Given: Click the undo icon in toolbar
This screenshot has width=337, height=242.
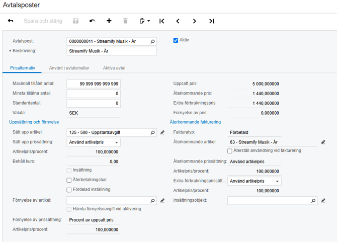Looking at the screenshot, I should 93,21.
